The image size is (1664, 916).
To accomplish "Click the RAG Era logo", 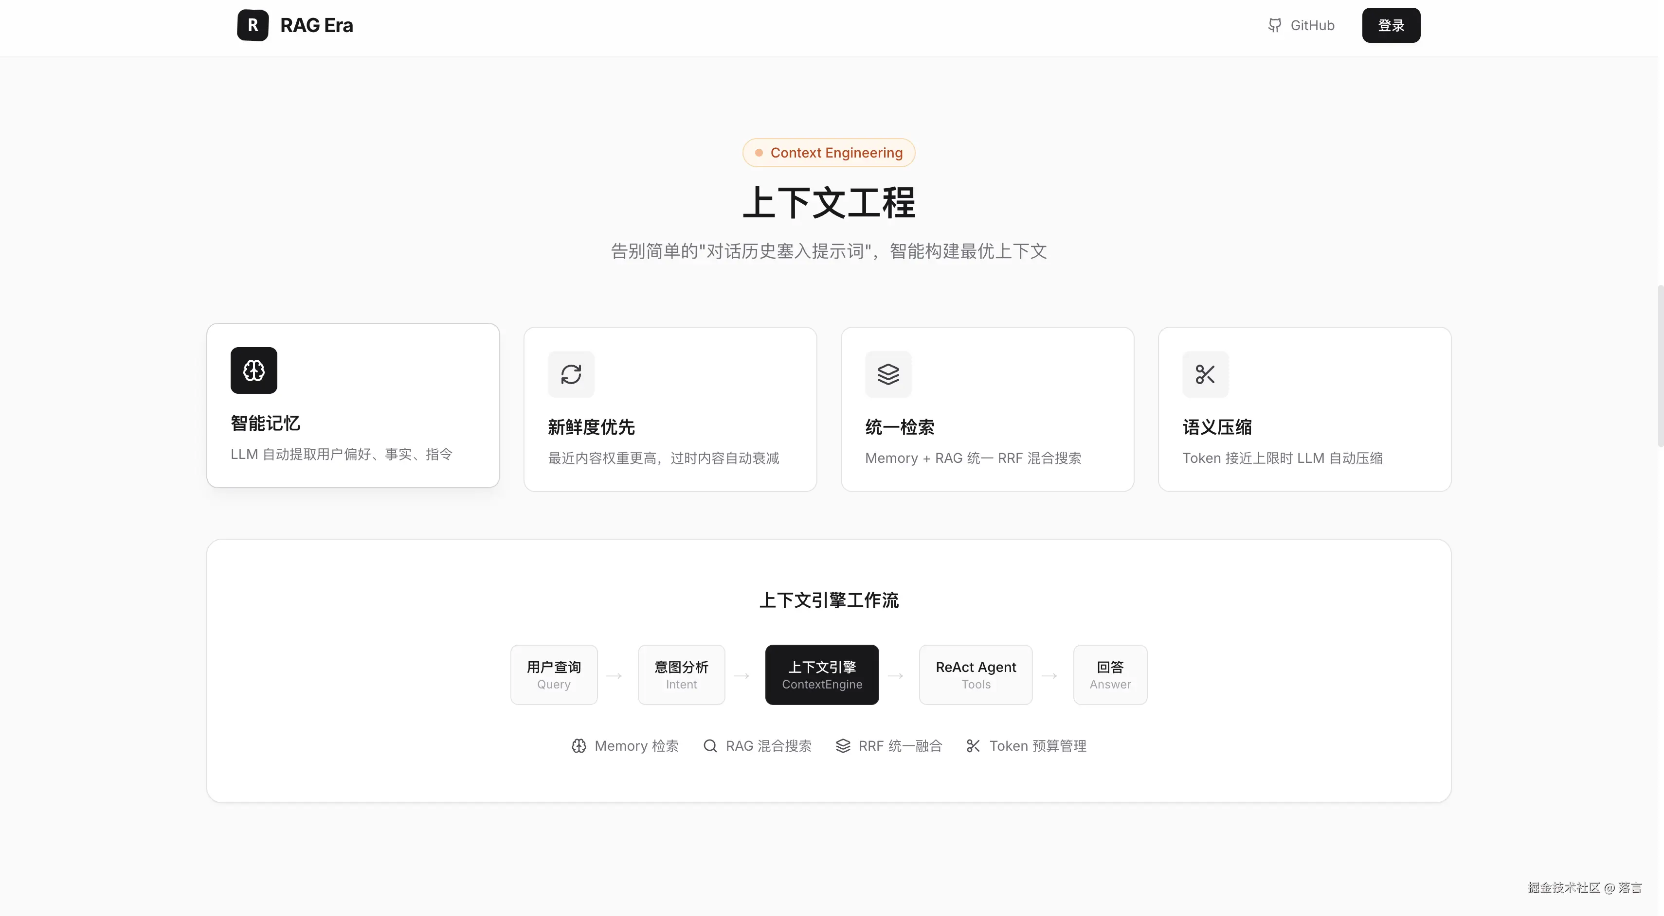I will coord(295,25).
